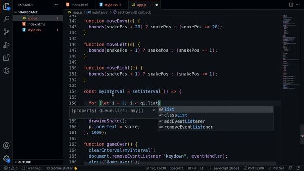Click 'clearInterval(myInterval);' on line 164

click(122, 150)
